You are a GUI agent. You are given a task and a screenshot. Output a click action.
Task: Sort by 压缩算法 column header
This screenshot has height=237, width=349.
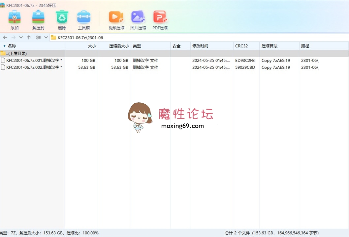[279, 46]
